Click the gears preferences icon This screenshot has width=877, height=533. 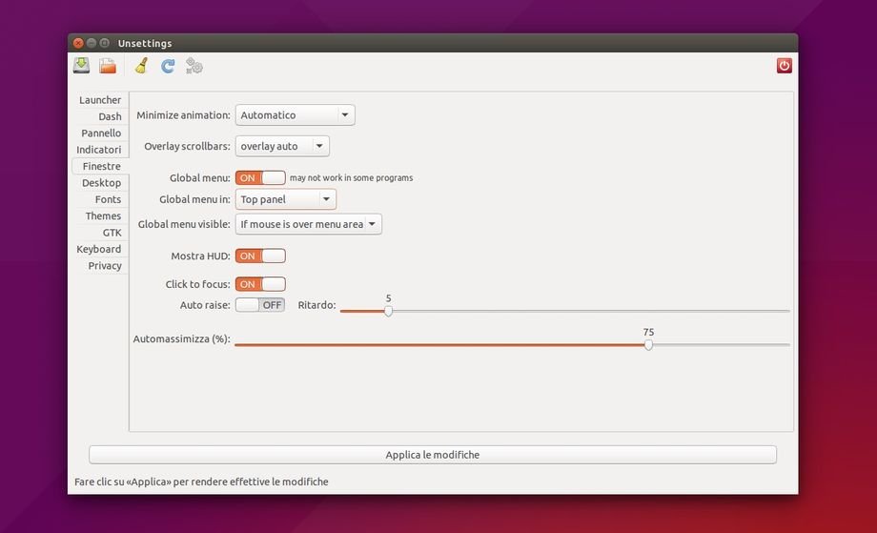[x=194, y=66]
